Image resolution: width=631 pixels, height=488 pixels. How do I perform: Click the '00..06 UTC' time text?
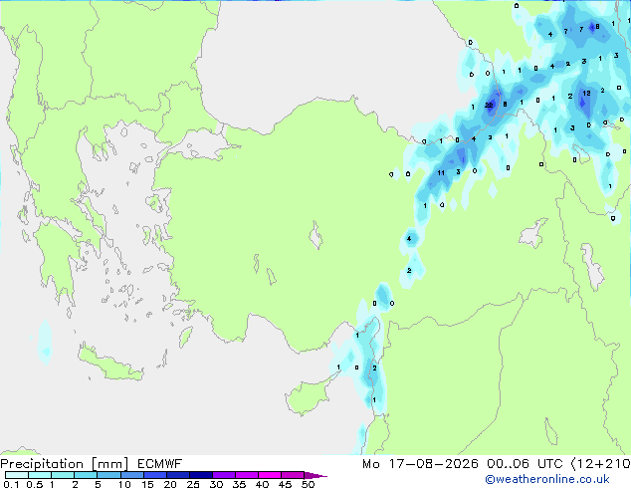tap(525, 464)
